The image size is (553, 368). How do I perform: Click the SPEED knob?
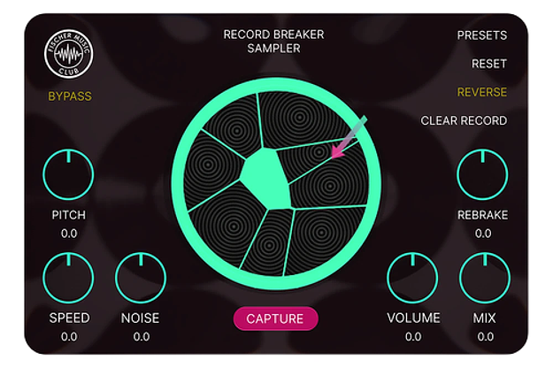(x=68, y=278)
